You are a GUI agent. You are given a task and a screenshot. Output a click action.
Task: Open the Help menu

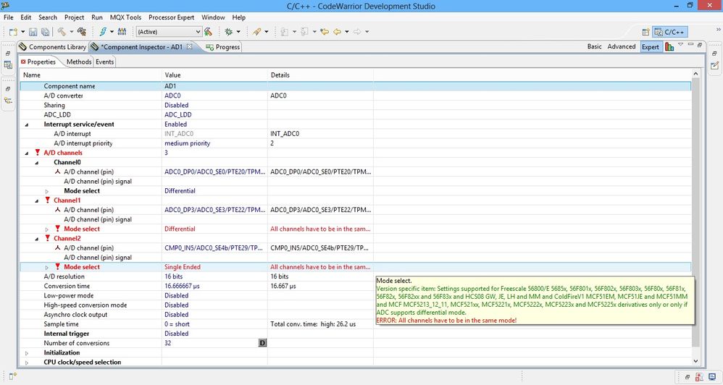click(239, 17)
